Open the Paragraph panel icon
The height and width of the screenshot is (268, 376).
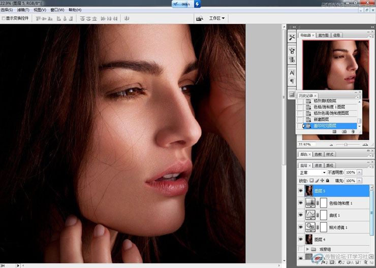point(292,81)
